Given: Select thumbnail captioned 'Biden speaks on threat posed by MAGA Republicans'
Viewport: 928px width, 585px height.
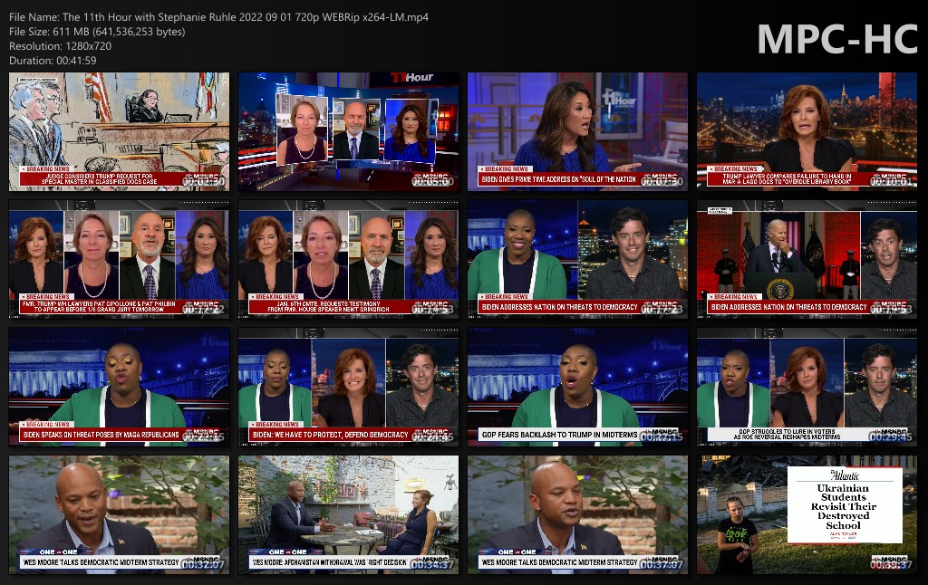Looking at the screenshot, I should point(119,388).
